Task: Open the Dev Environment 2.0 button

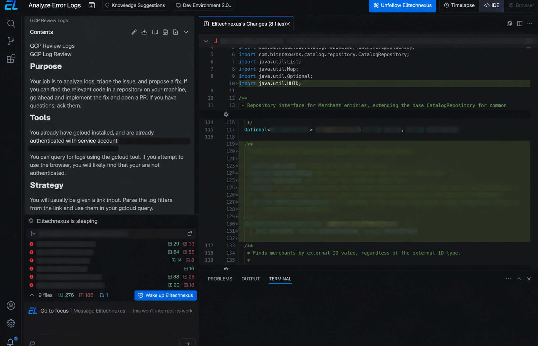Action: point(203,5)
